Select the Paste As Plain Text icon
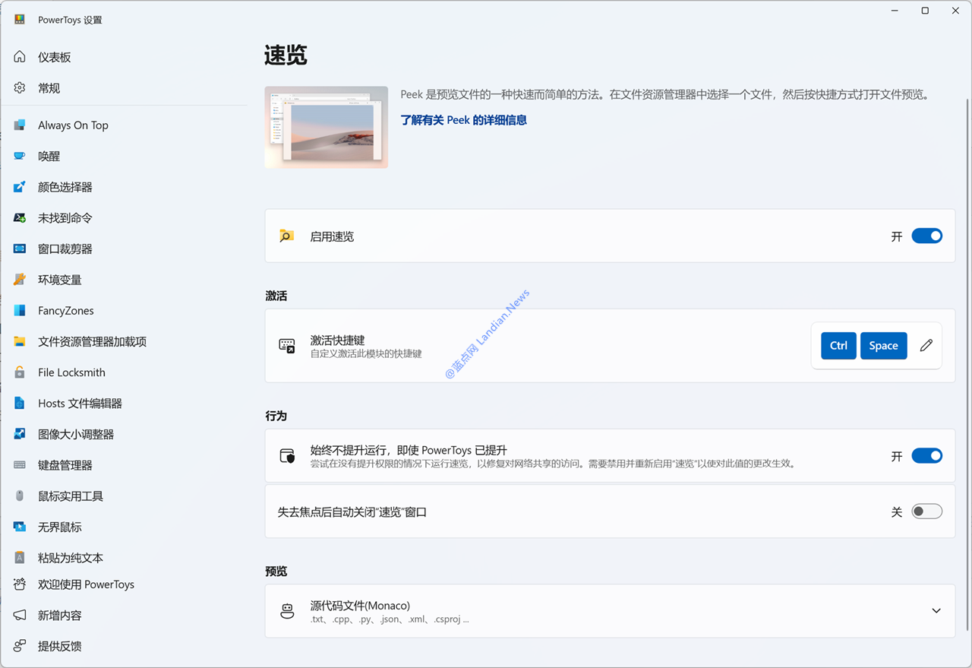972x668 pixels. click(x=20, y=558)
